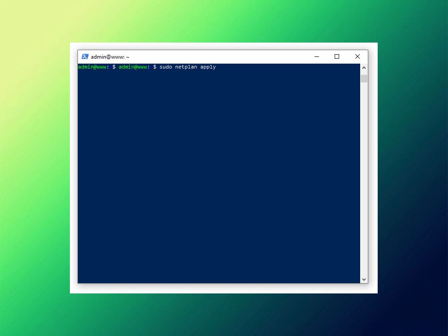The width and height of the screenshot is (448, 336).
Task: Click the word netplan in the command
Action: click(x=186, y=67)
